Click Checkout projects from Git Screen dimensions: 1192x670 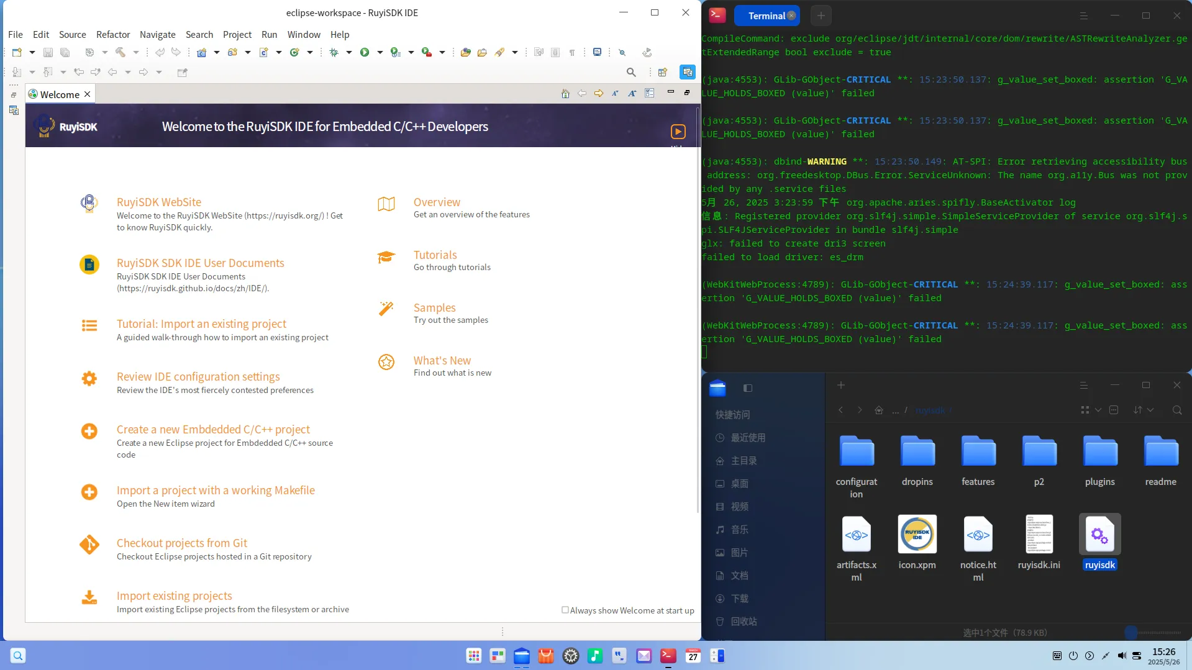[x=181, y=542]
